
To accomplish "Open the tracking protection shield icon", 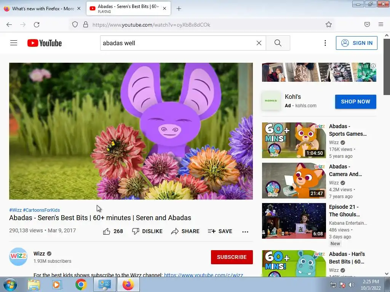I will click(75, 25).
